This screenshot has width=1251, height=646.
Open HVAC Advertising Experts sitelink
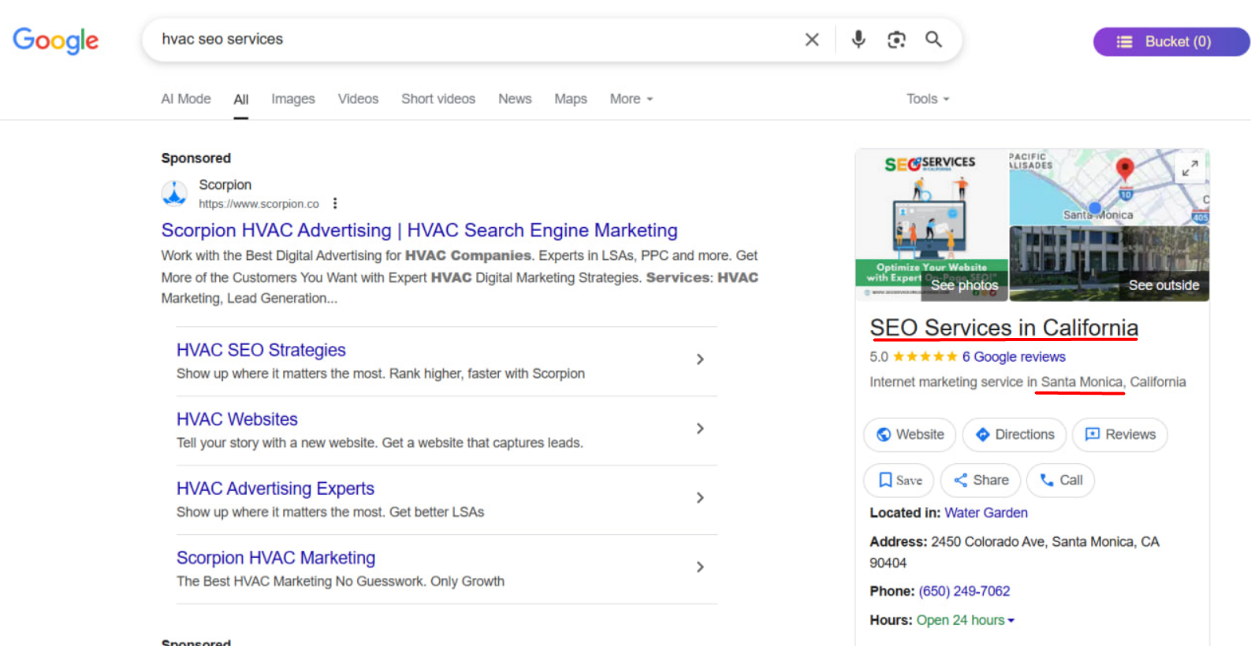coord(275,488)
